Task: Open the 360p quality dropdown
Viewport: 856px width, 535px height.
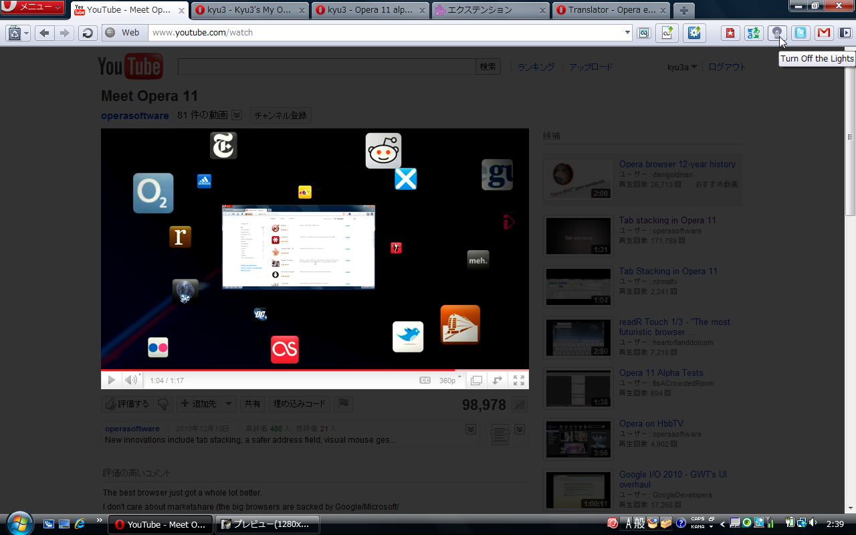Action: [450, 380]
